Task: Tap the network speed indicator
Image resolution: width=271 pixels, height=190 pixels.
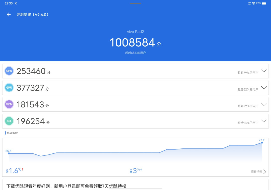Action: click(x=249, y=3)
